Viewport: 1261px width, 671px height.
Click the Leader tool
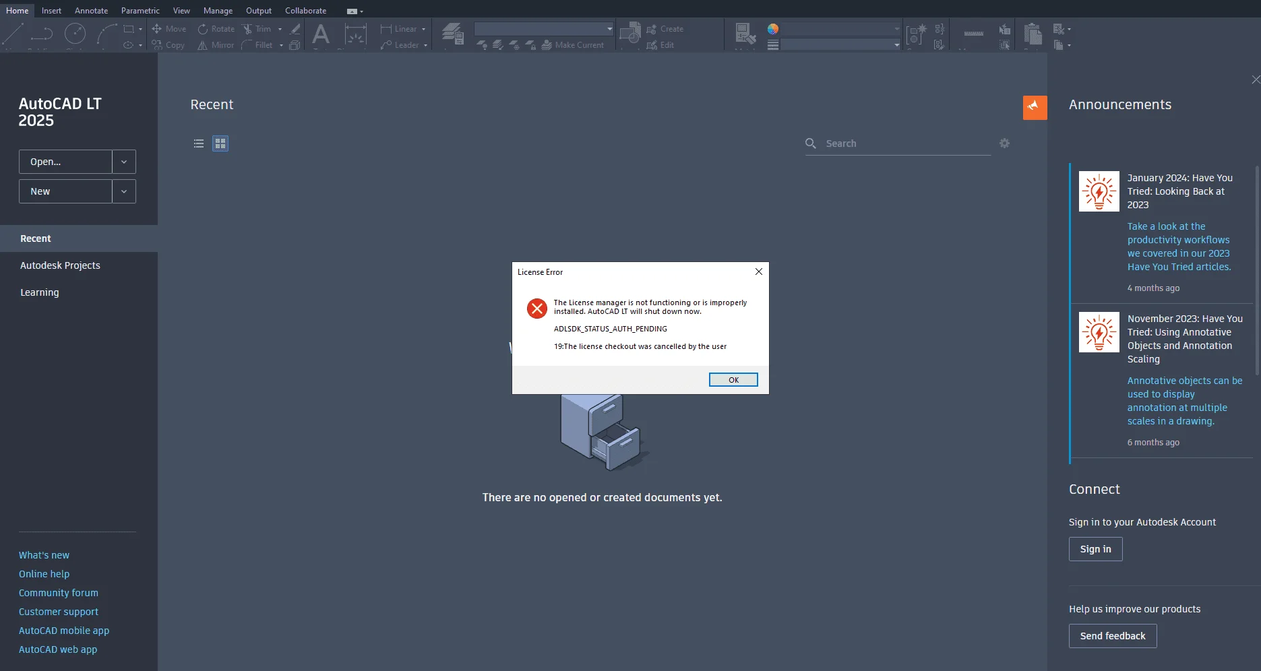pos(400,45)
